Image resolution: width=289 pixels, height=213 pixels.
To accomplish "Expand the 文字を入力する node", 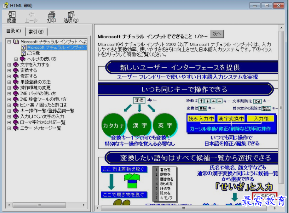I will [x=9, y=65].
